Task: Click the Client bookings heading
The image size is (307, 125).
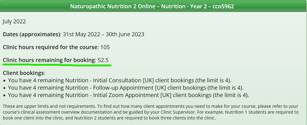Action: (24, 73)
